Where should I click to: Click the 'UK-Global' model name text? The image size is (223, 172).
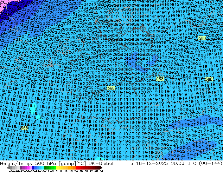click(x=101, y=164)
